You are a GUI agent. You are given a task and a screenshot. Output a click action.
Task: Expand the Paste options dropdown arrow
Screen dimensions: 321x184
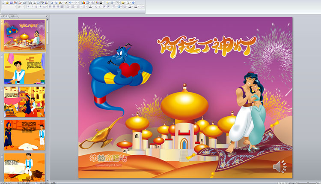(63, 3)
